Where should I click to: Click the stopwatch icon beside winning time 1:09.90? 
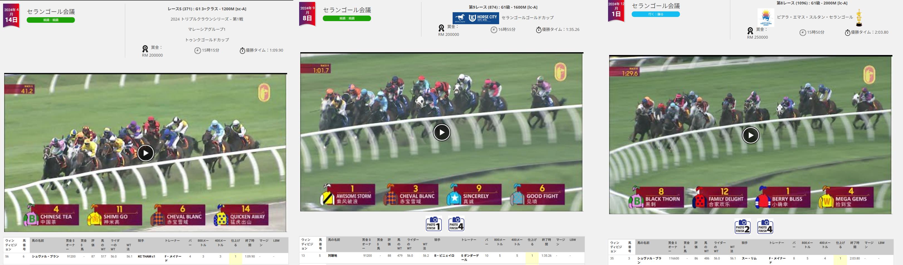(x=242, y=51)
